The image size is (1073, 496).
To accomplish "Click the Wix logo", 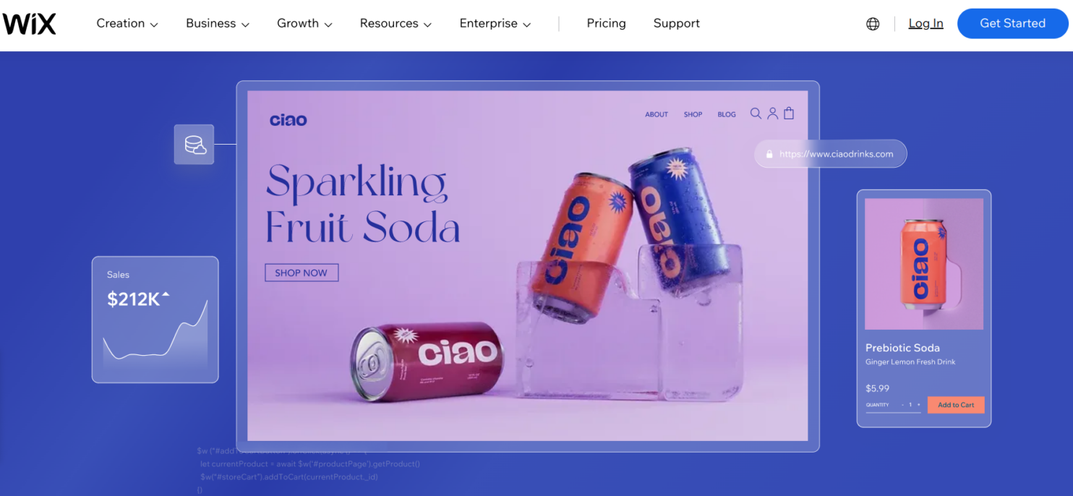I will point(29,24).
